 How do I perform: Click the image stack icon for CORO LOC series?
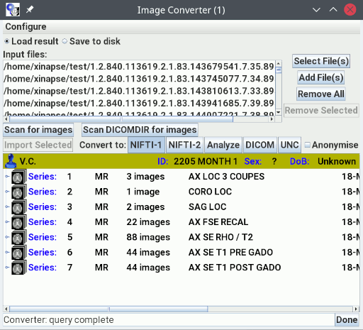click(x=18, y=192)
